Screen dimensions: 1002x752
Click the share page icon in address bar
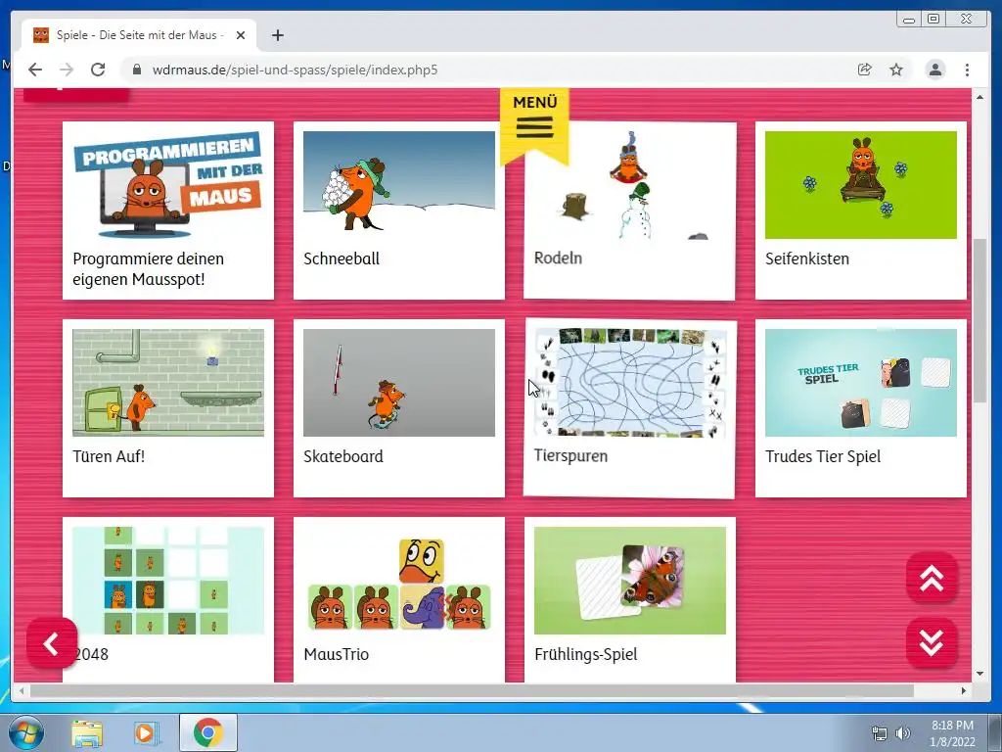tap(865, 70)
